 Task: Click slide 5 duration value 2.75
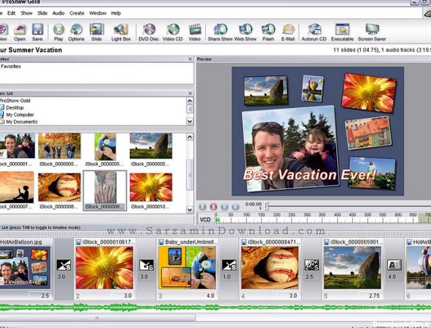coord(374,296)
